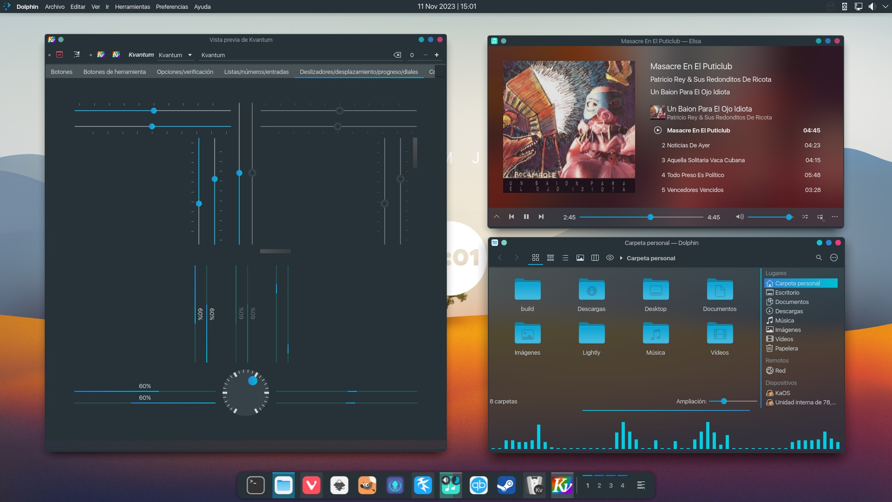This screenshot has width=892, height=502.
Task: Toggle shuffle mode in Elisa
Action: tap(805, 217)
